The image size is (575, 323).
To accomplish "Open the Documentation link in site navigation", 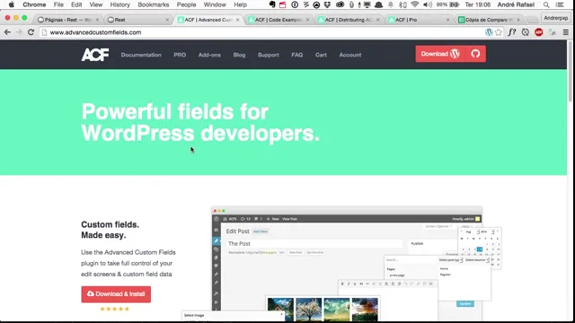I will (141, 55).
